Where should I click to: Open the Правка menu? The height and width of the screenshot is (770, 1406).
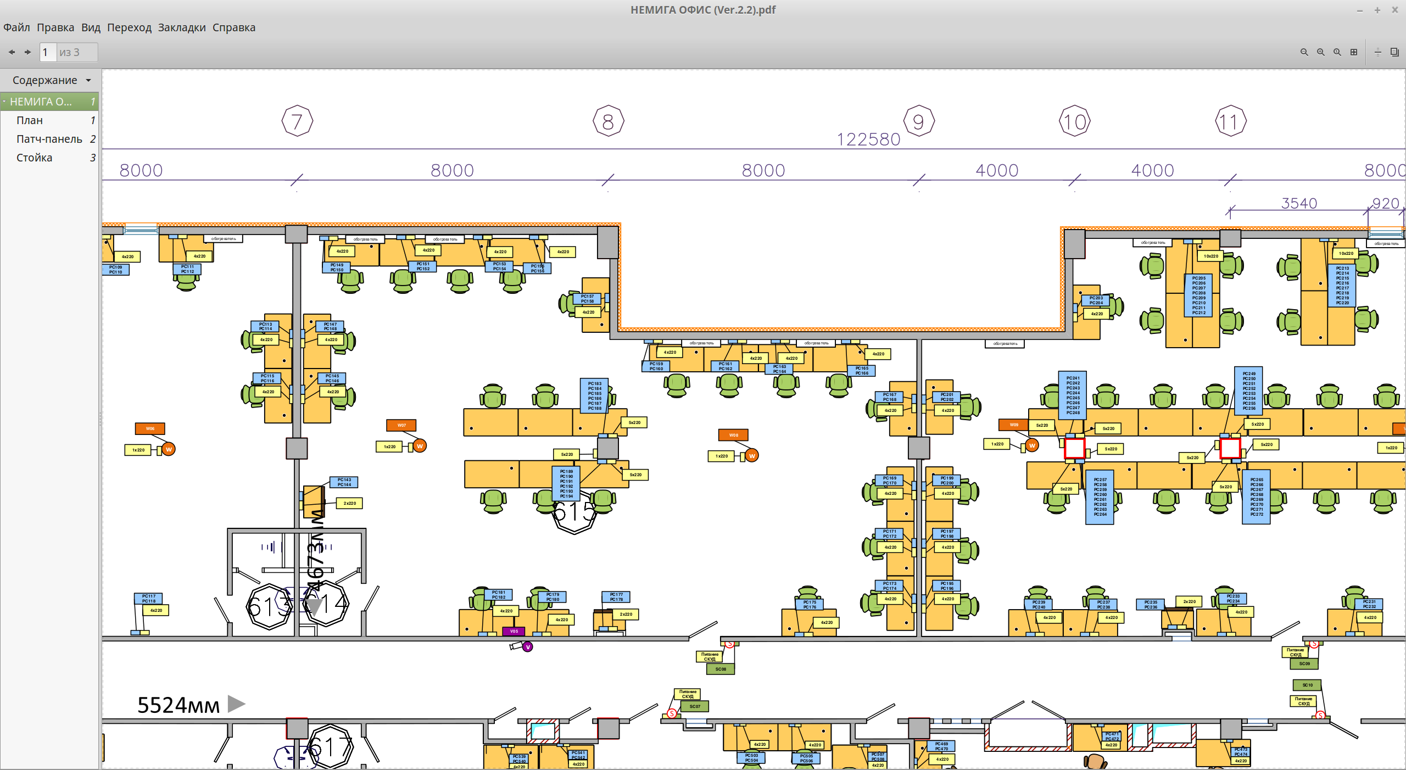(55, 27)
